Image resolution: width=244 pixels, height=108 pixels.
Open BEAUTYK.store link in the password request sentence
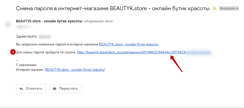coord(129,44)
